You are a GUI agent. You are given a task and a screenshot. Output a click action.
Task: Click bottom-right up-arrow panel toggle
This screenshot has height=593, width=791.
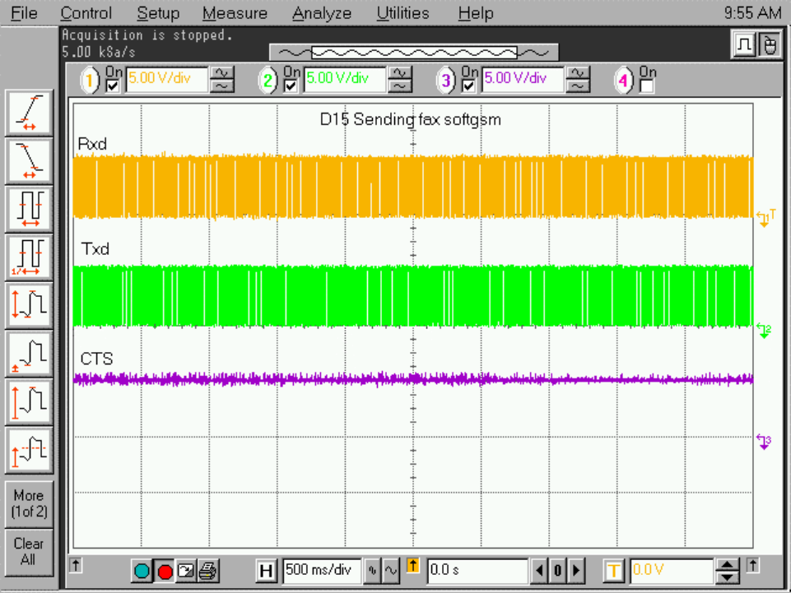[752, 565]
